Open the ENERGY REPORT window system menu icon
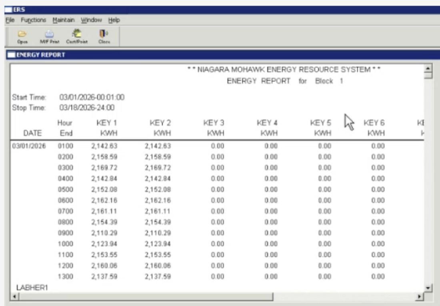The height and width of the screenshot is (306, 440). tap(11, 55)
